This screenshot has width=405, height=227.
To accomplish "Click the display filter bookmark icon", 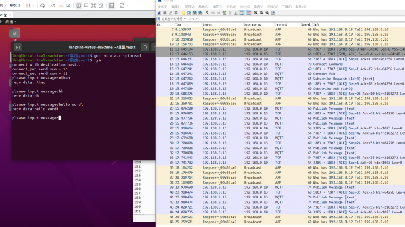I will [x=158, y=19].
